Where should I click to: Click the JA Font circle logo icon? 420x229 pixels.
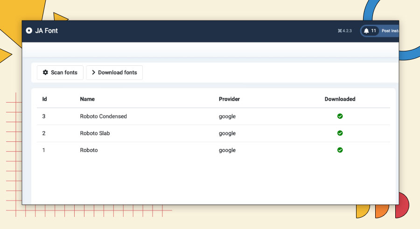tap(29, 31)
